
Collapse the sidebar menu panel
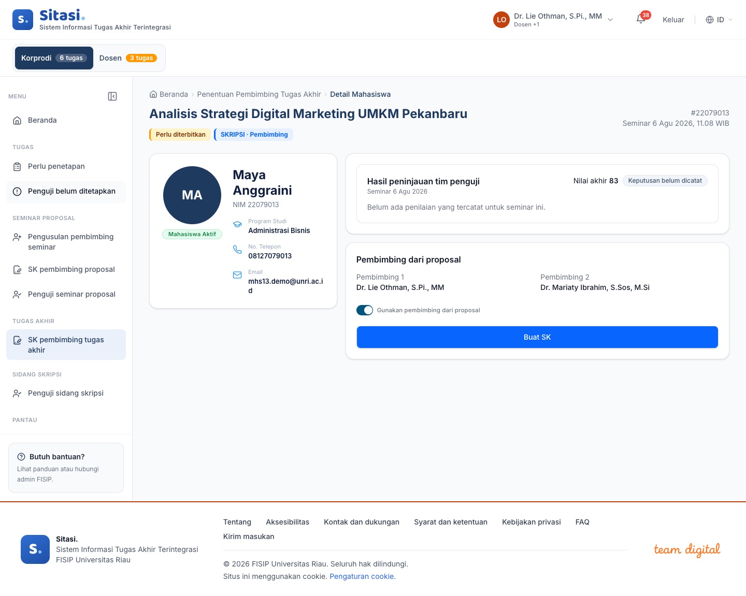(x=112, y=96)
